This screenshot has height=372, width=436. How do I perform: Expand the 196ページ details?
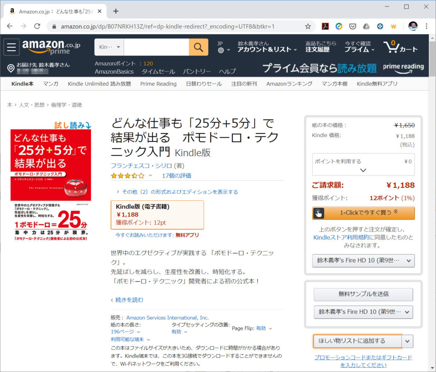tap(126, 332)
